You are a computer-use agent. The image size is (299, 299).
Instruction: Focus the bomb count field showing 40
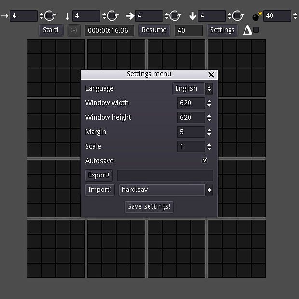[277, 16]
